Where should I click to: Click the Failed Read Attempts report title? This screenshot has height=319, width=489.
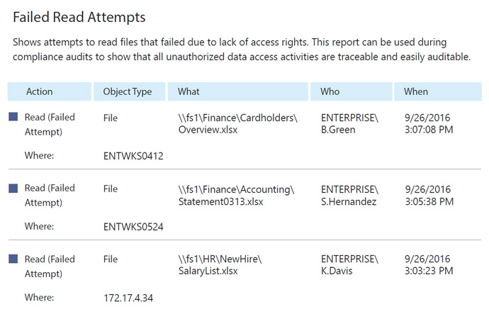coord(79,17)
